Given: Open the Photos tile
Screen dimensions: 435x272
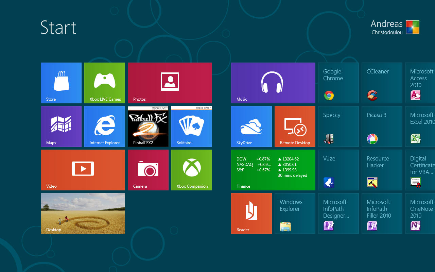Looking at the screenshot, I should [170, 83].
